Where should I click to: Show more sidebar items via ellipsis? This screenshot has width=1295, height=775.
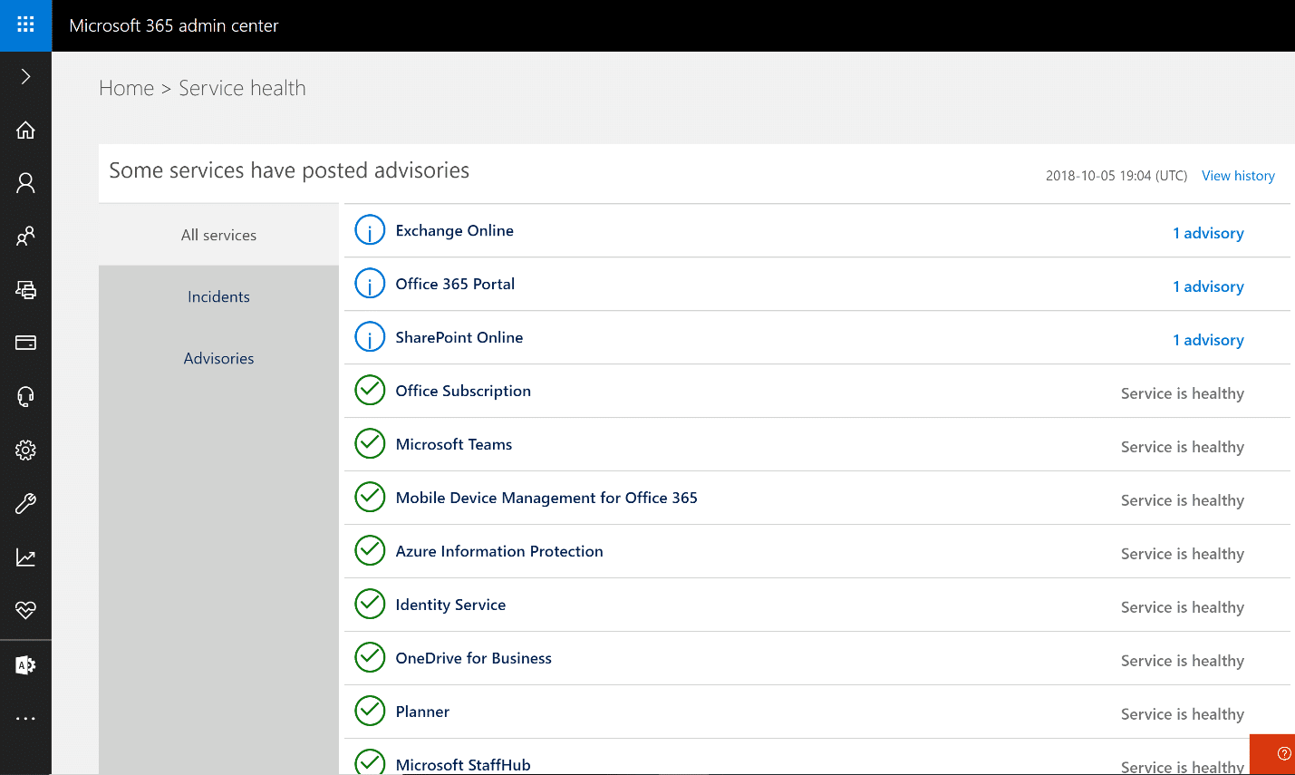(25, 719)
